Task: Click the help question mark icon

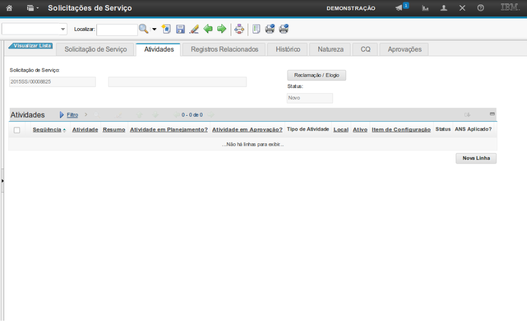Action: point(480,8)
